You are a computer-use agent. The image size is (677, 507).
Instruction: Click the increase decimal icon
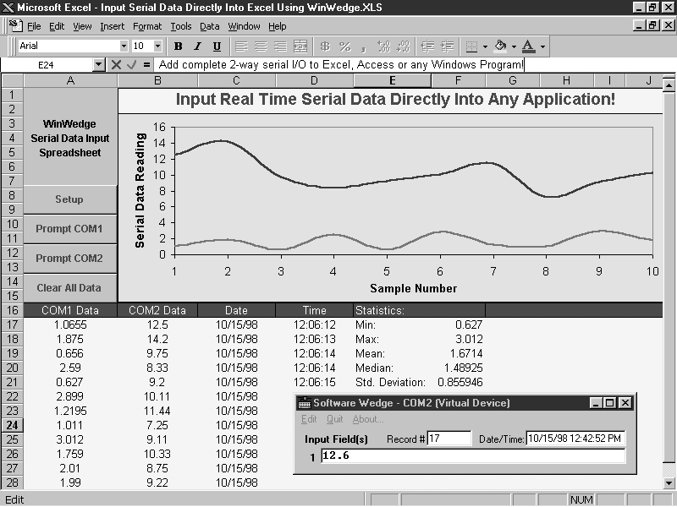click(x=383, y=46)
